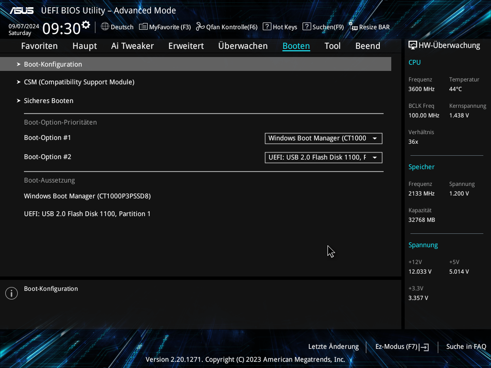
Task: Click the Boot-Option-Prioritäten heading
Action: point(60,122)
